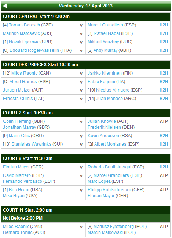Viewport: 172px width, 238px height.
Task: Open Nicolas Almagro profile link
Action: [113, 90]
